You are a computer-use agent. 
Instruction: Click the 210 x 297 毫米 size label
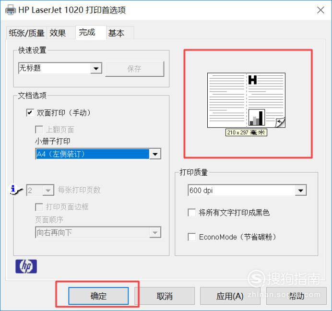(246, 132)
